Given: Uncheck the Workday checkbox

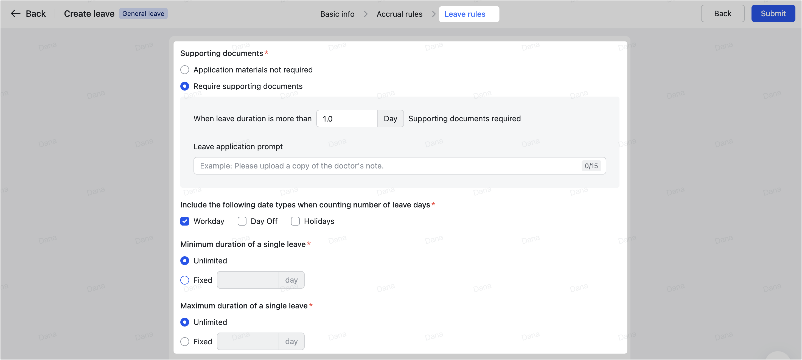Looking at the screenshot, I should click(185, 221).
